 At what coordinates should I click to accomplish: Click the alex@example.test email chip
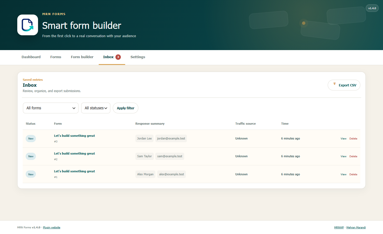click(172, 174)
